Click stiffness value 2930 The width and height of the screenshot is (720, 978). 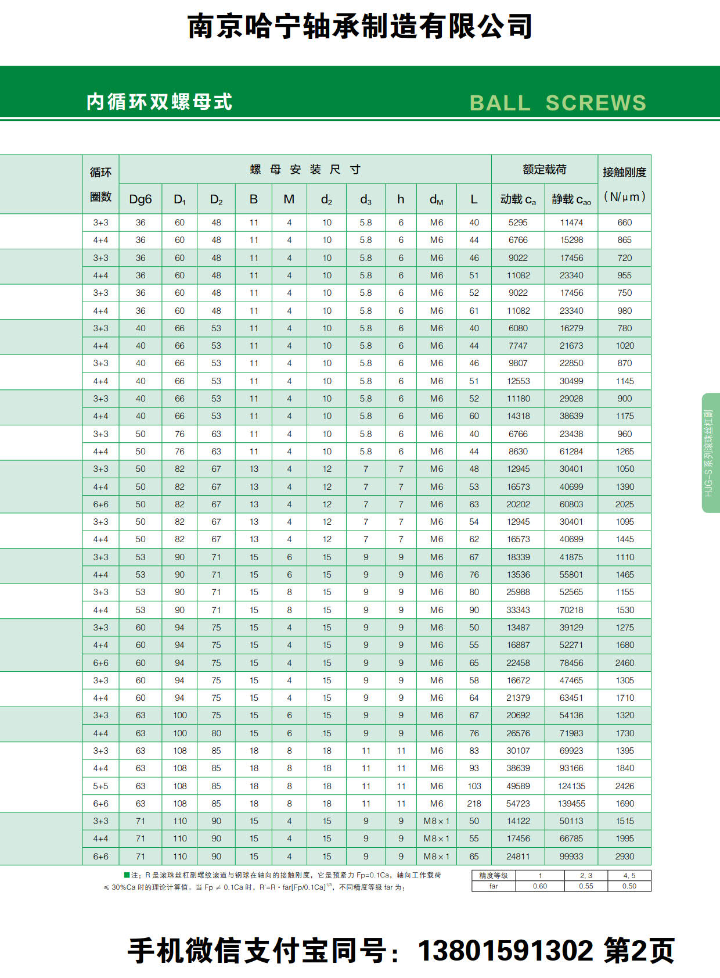[625, 857]
